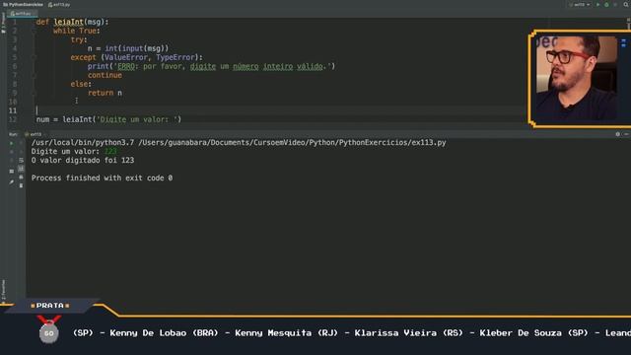Open Search Everywhere magnifier icon

coord(626,4)
